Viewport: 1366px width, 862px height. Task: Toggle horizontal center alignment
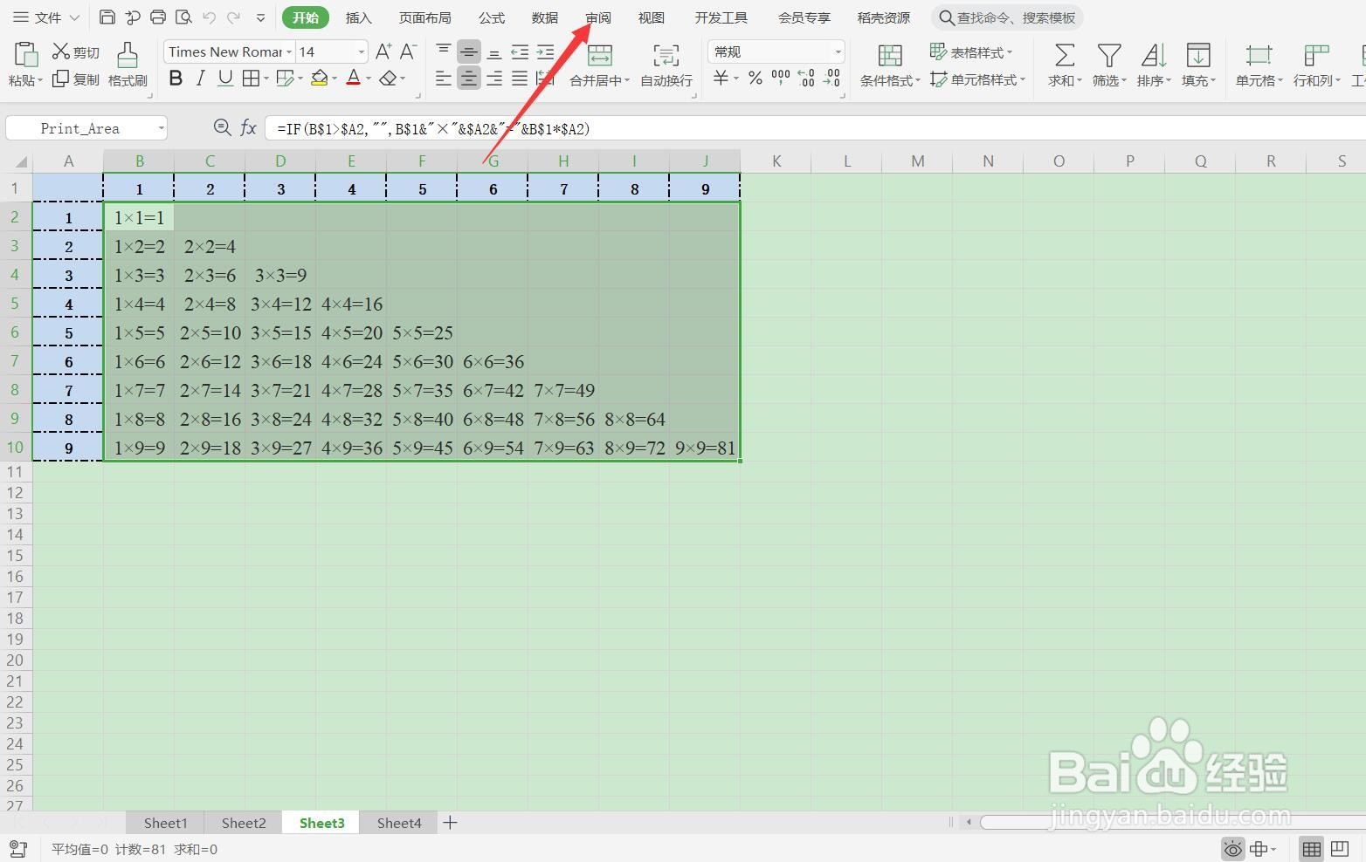point(469,79)
